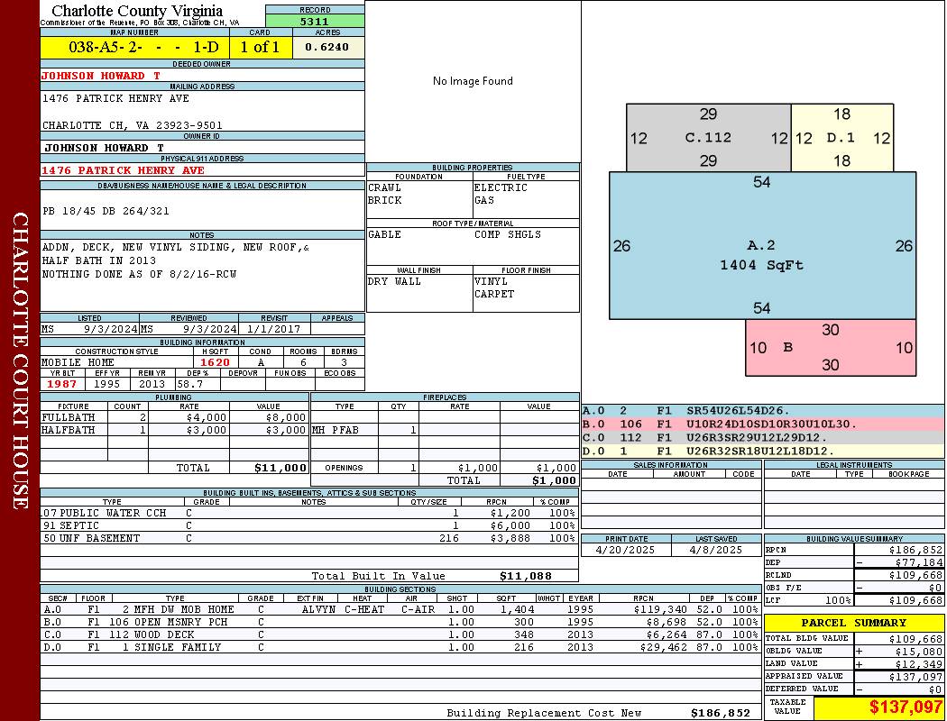Click the floor finish CARPET
Screen dimensions: 947x721
(494, 295)
